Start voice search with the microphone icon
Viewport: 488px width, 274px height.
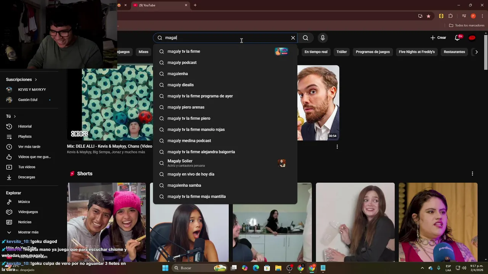(323, 38)
